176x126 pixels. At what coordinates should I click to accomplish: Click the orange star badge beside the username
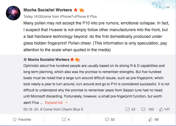[x=76, y=10]
